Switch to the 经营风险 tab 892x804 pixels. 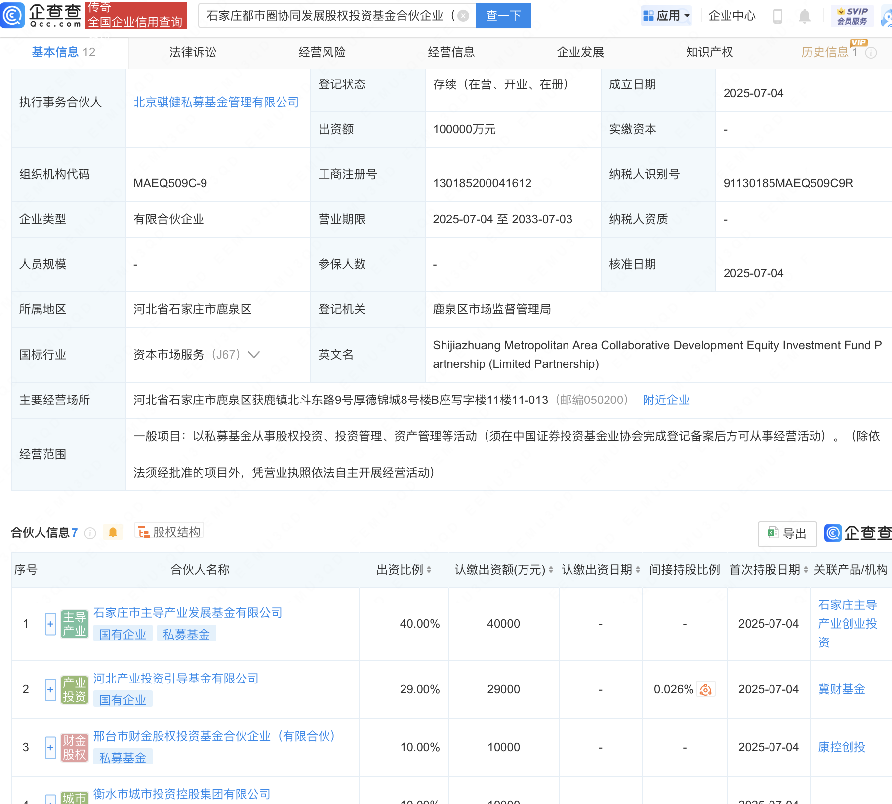pos(322,52)
